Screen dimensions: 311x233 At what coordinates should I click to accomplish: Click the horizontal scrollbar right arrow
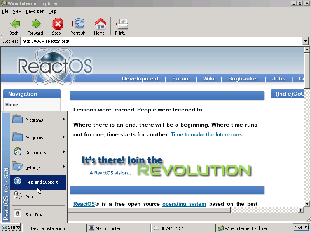pos(301,210)
